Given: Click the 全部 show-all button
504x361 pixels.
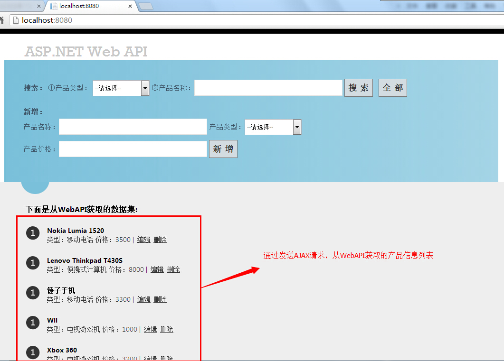Looking at the screenshot, I should pos(392,88).
